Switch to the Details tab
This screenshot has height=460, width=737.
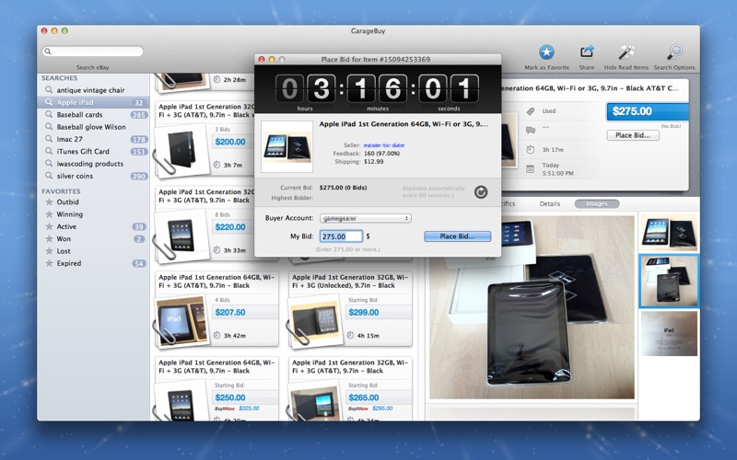549,203
